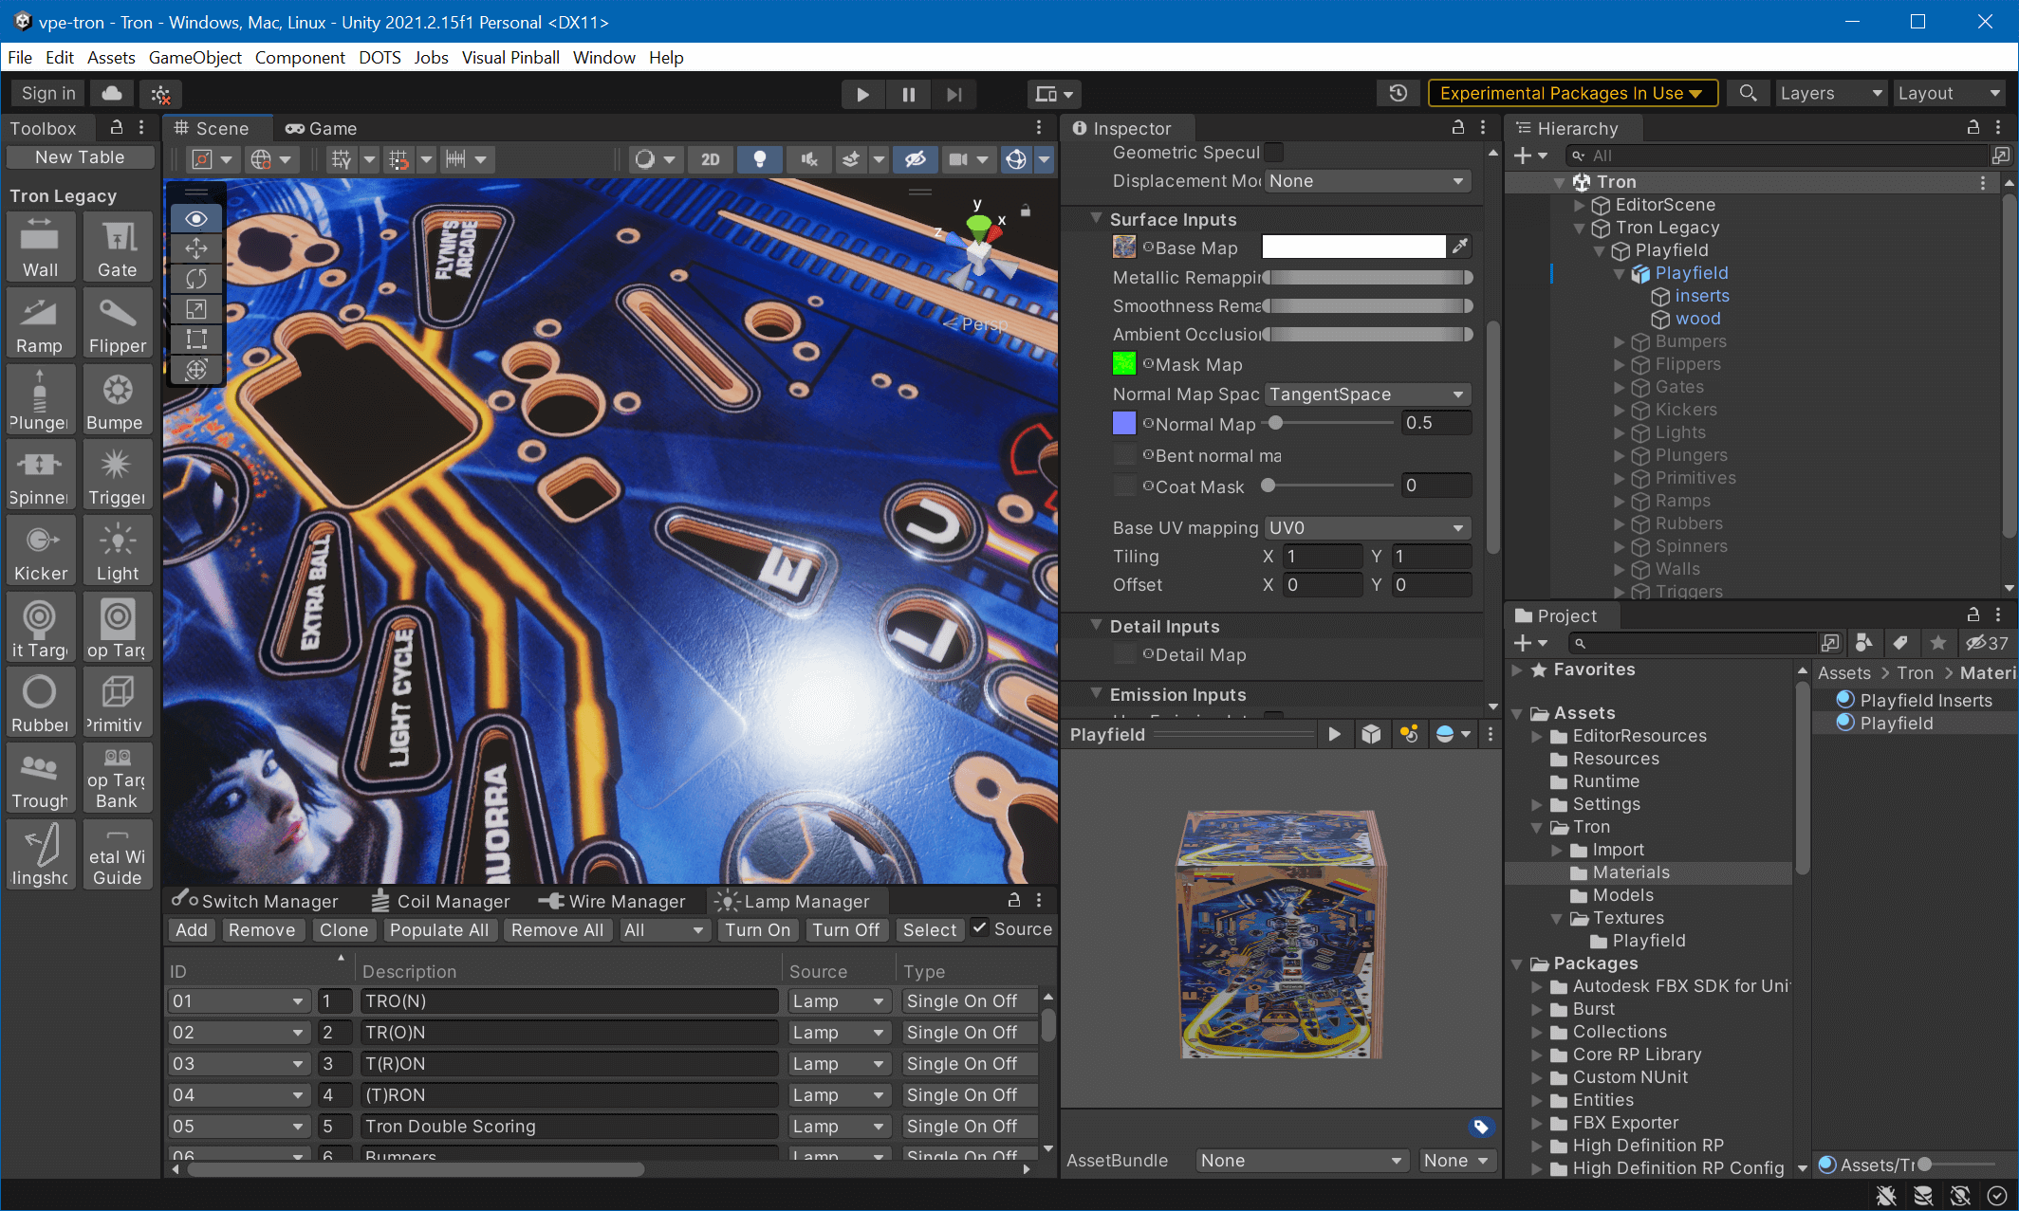Activate the Scale tool in Scene overlay
2019x1211 pixels.
pos(196,309)
